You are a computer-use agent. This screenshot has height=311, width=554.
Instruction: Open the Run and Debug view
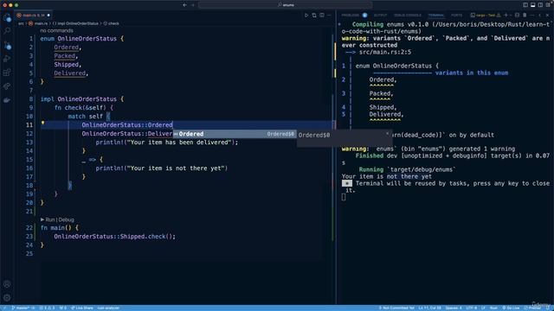pos(7,59)
